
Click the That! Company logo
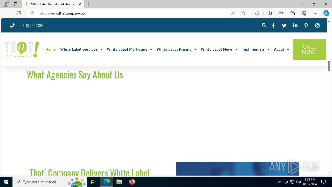pos(22,49)
